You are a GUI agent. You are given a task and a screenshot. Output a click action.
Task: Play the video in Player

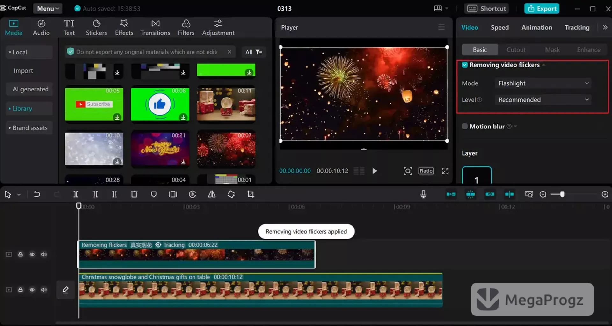pyautogui.click(x=375, y=171)
